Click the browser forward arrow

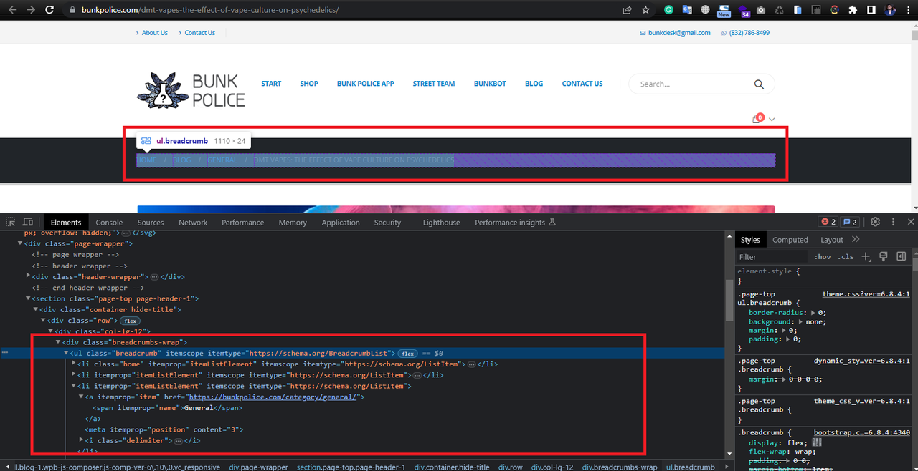click(x=31, y=10)
